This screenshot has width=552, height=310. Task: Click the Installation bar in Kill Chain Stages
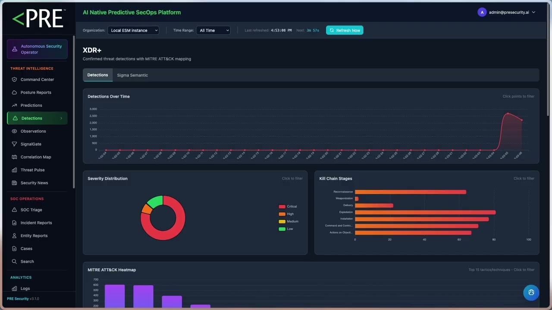pos(422,219)
